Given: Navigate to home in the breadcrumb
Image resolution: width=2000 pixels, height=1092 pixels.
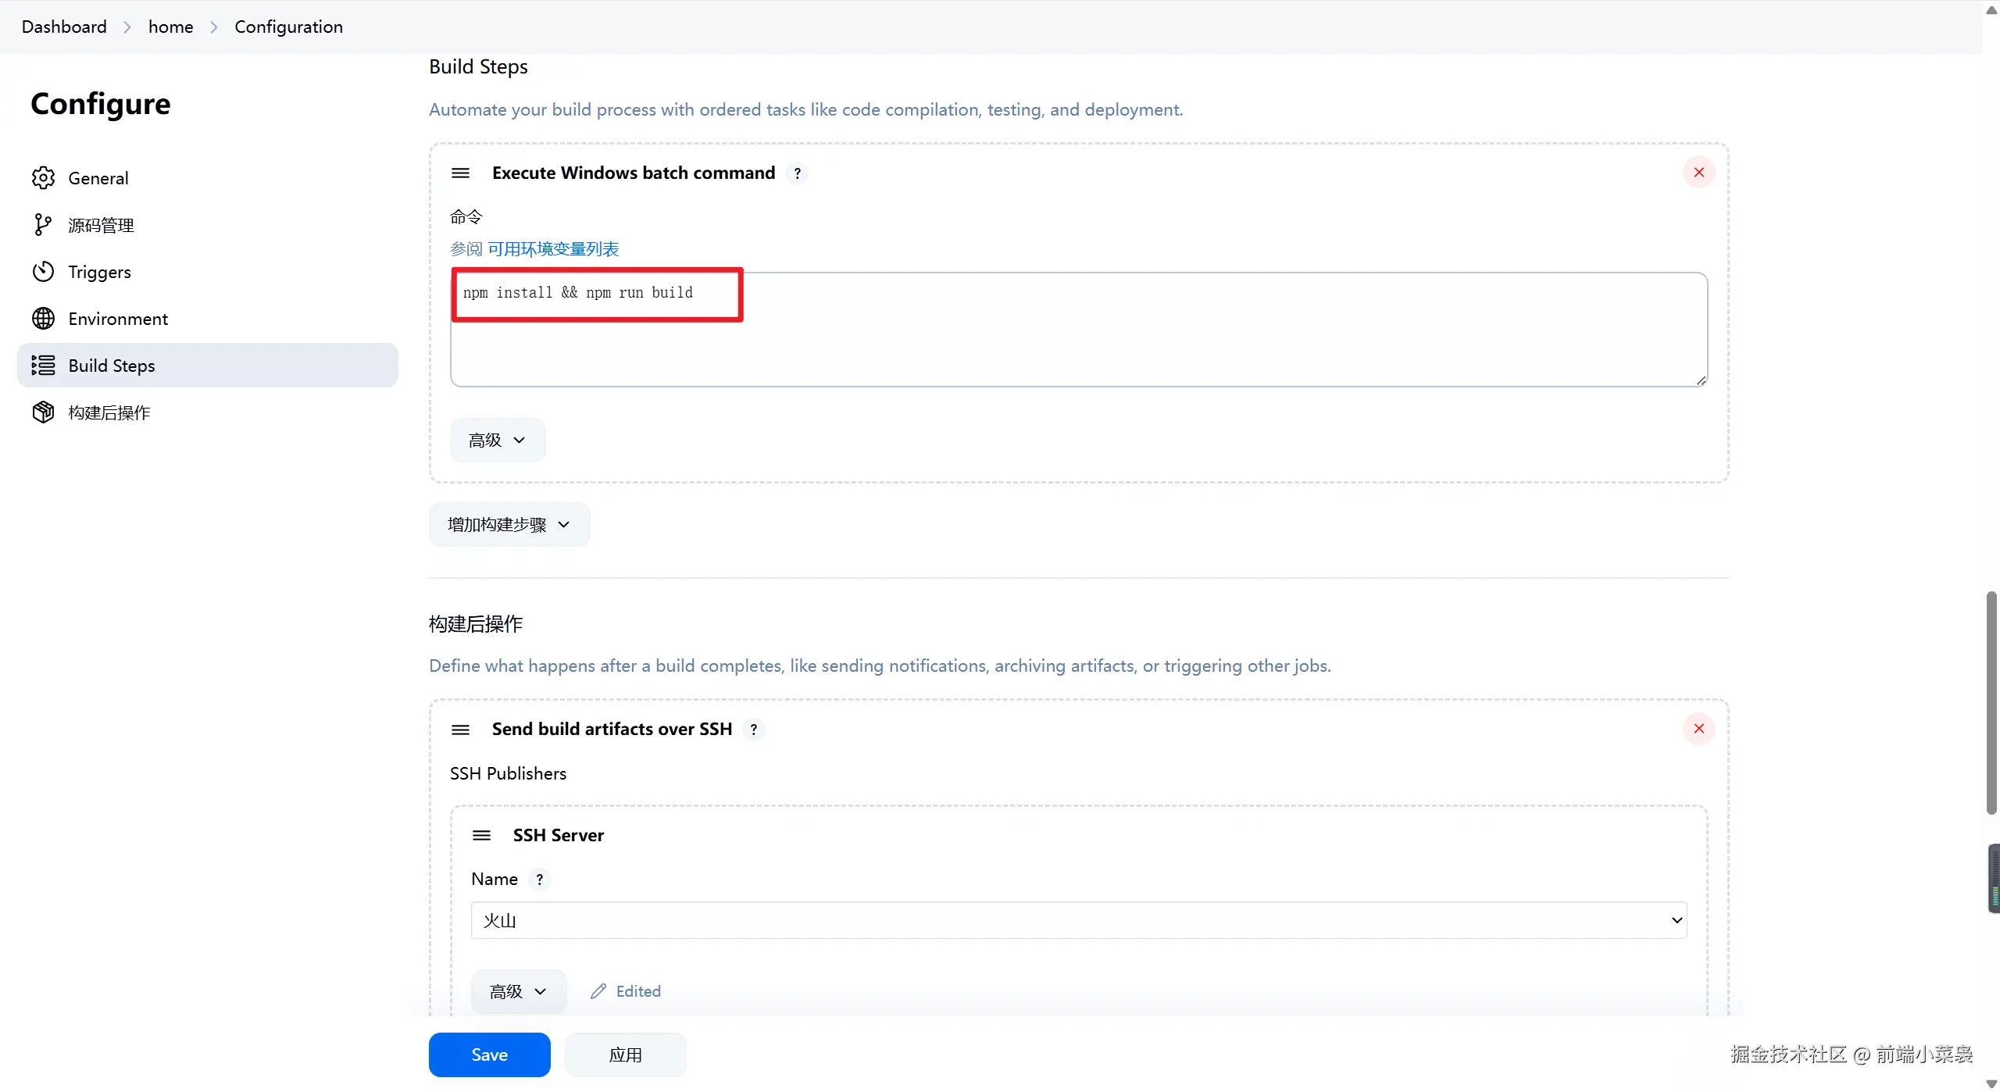Looking at the screenshot, I should click(170, 27).
